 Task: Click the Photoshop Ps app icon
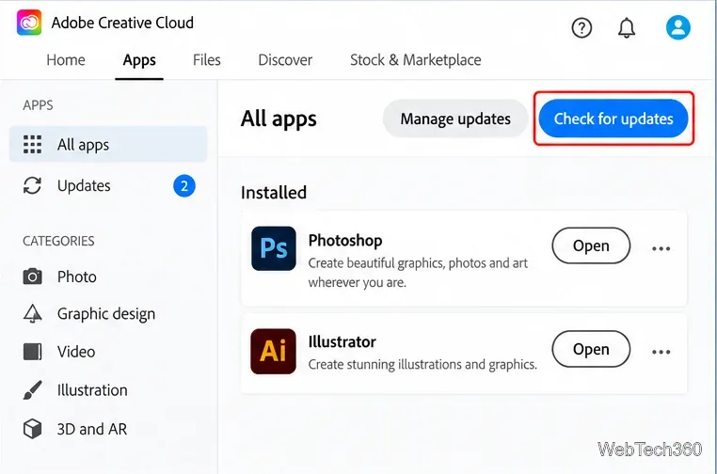(x=274, y=248)
